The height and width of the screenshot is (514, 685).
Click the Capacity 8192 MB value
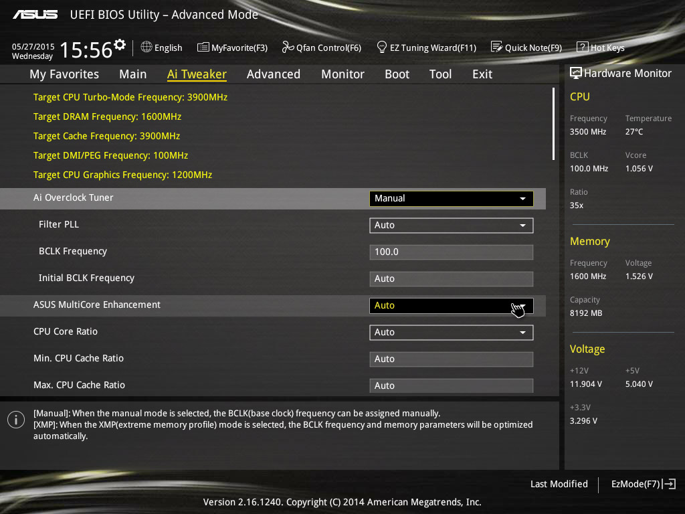pyautogui.click(x=586, y=313)
